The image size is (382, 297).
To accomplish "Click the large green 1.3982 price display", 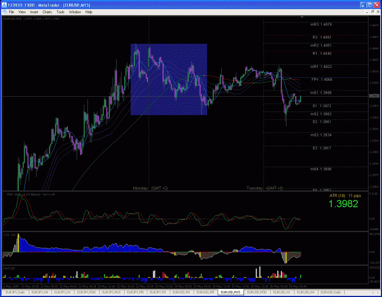I will coord(343,204).
